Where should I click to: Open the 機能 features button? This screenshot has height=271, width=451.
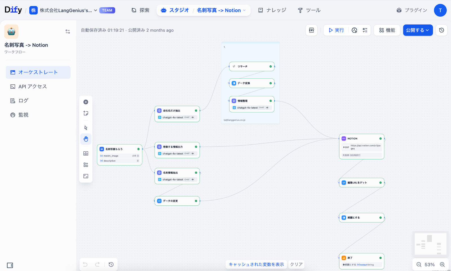pos(387,30)
